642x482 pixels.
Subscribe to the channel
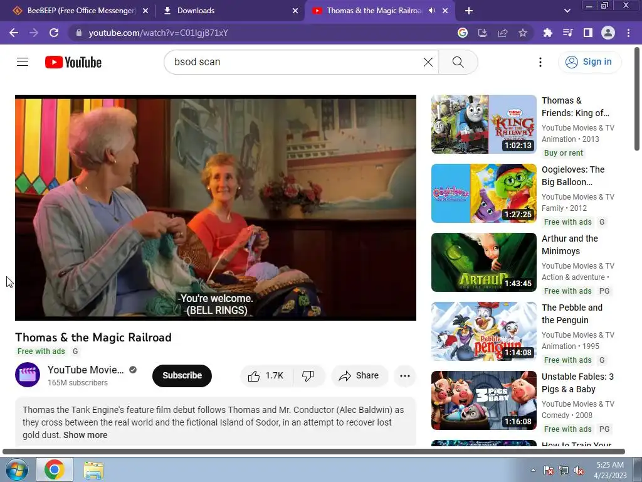pyautogui.click(x=182, y=375)
